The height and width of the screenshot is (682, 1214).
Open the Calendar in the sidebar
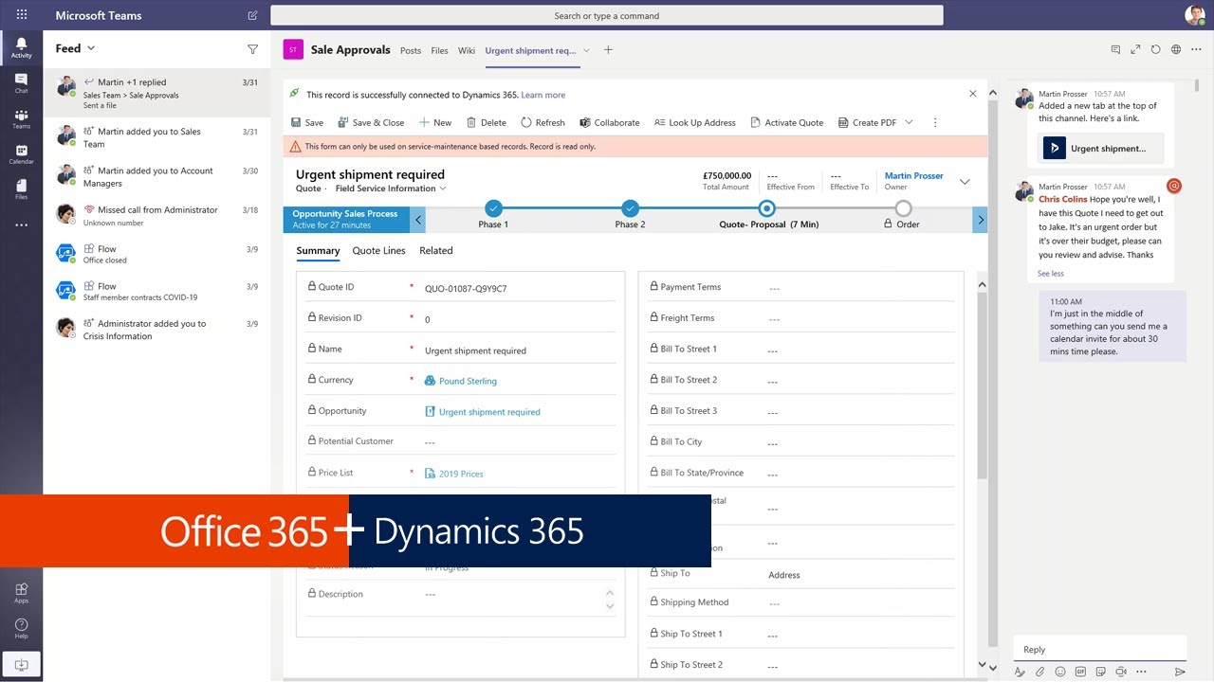point(21,154)
